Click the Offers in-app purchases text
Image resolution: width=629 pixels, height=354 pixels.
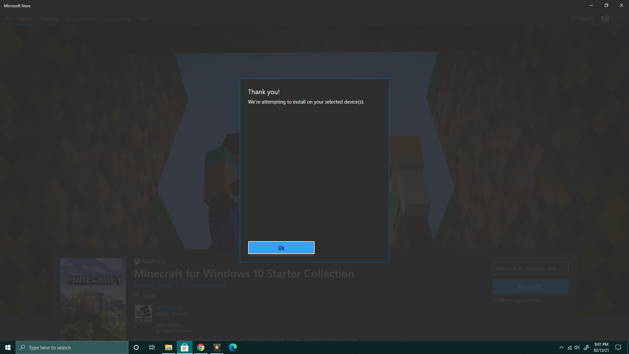[517, 300]
